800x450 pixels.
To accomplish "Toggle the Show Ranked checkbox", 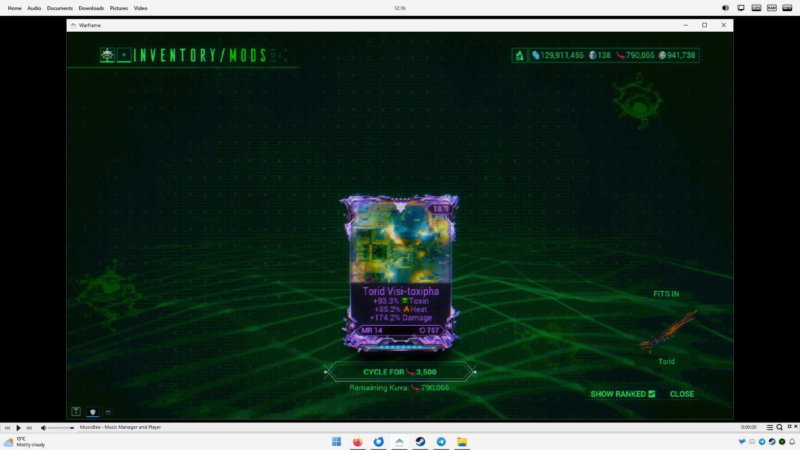I will pyautogui.click(x=652, y=394).
